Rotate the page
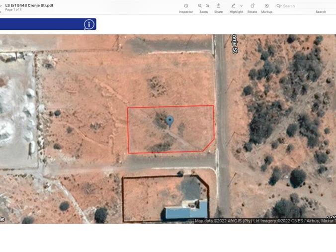The image size is (336, 252). click(x=252, y=5)
